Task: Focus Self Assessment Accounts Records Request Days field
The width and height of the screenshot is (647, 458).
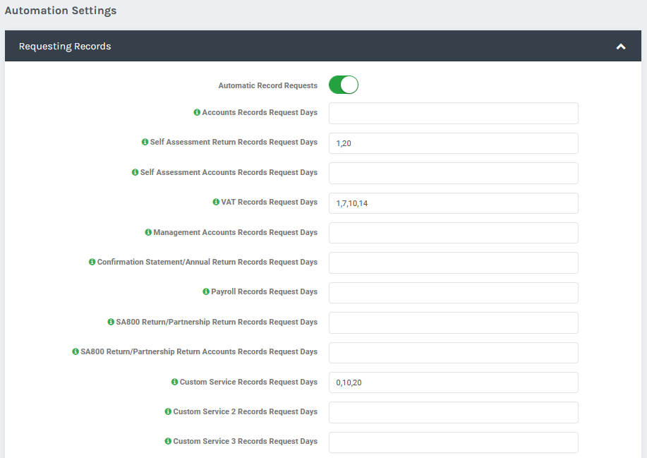Action: pyautogui.click(x=454, y=174)
